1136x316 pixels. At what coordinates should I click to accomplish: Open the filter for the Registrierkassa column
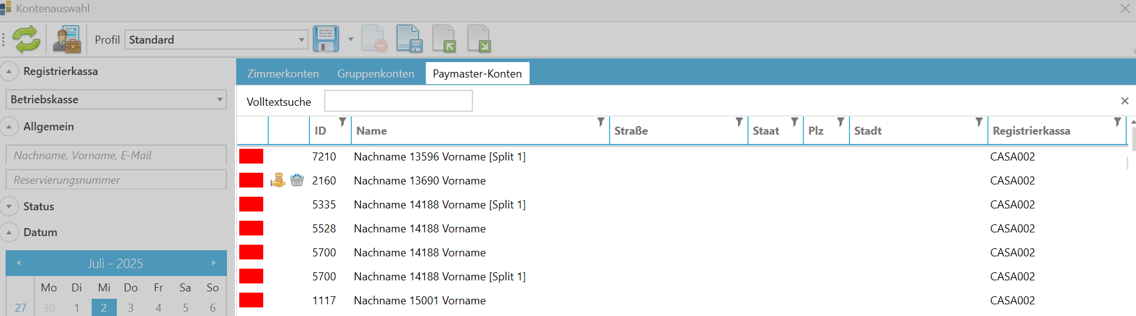click(x=1118, y=122)
